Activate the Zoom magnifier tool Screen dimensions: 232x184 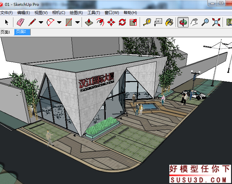[205, 22]
